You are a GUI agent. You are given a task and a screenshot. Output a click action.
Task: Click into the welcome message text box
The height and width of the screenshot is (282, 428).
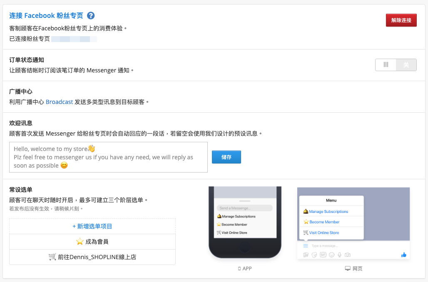[x=108, y=157]
